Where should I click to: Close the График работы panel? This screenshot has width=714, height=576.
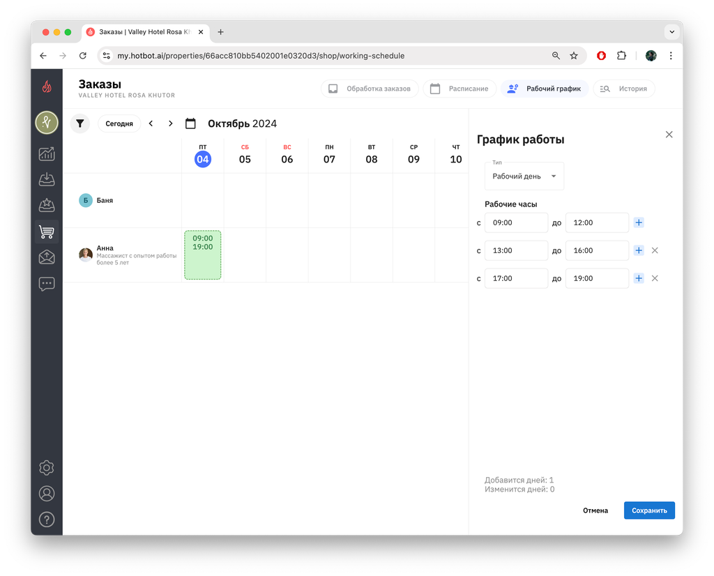(669, 135)
